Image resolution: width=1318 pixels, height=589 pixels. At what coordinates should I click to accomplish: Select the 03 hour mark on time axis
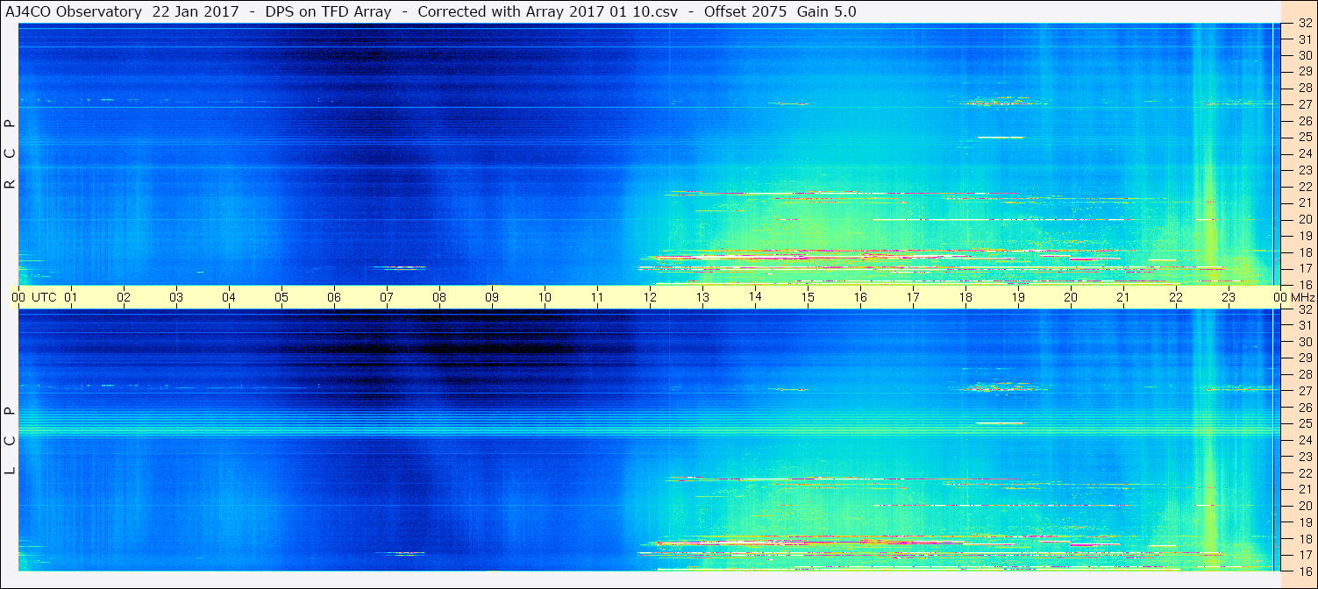[176, 297]
